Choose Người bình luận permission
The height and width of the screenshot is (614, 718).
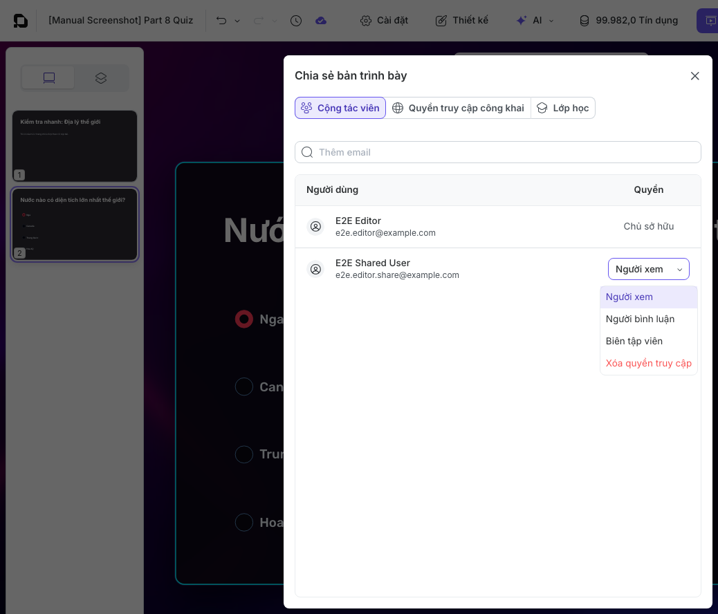pos(648,319)
